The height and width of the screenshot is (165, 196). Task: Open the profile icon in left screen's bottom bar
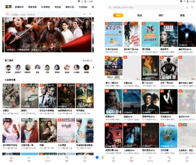pyautogui.click(x=85, y=158)
